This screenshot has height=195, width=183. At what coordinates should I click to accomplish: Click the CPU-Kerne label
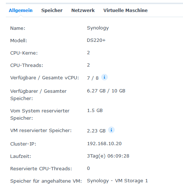point(24,53)
